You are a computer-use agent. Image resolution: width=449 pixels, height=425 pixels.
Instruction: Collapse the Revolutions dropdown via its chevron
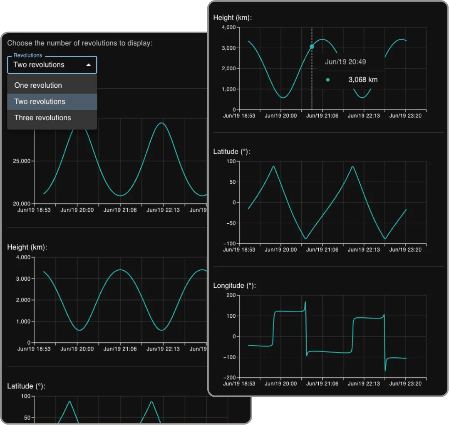click(x=88, y=64)
